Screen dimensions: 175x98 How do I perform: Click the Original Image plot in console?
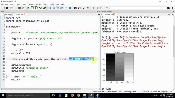pos(120,67)
